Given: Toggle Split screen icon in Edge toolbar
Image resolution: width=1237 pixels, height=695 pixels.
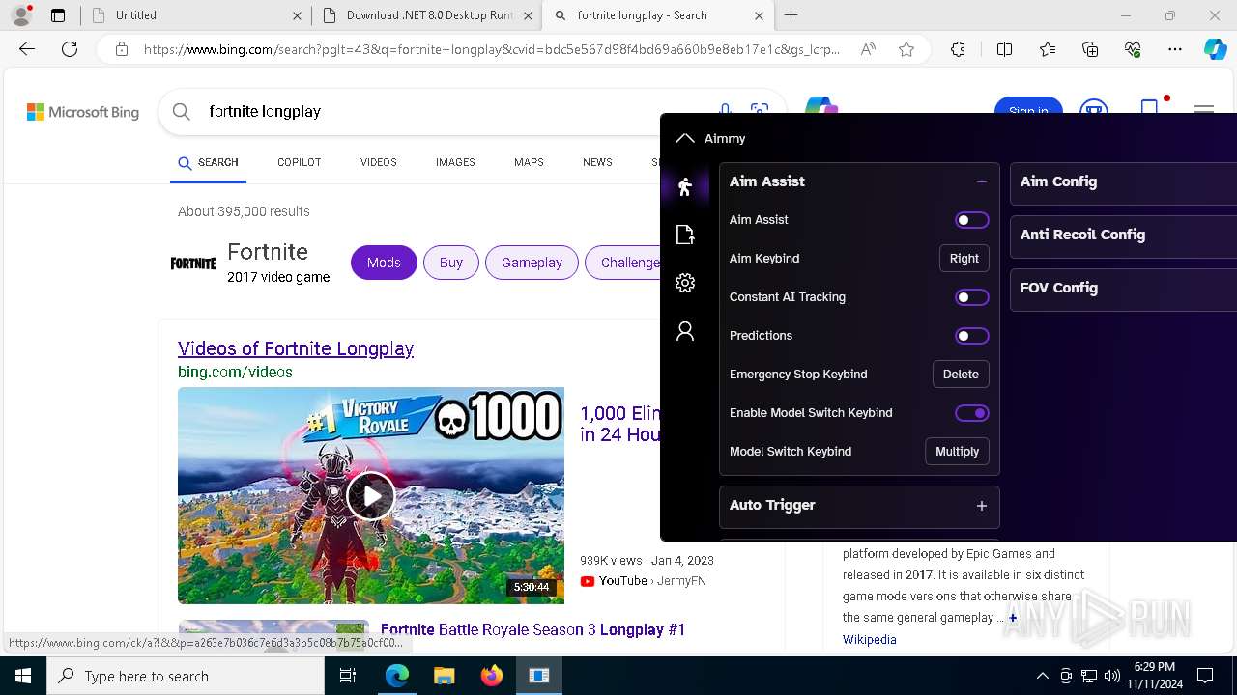Looking at the screenshot, I should tap(1004, 49).
